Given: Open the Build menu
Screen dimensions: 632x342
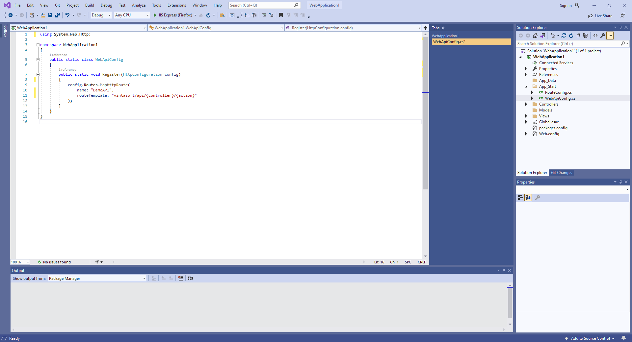Looking at the screenshot, I should 90,5.
